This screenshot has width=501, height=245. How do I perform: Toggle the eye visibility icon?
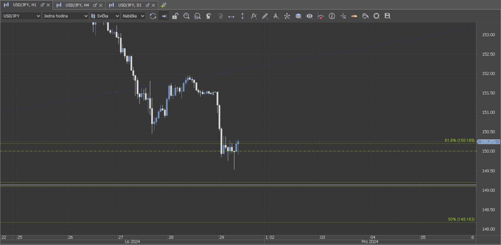coord(309,16)
